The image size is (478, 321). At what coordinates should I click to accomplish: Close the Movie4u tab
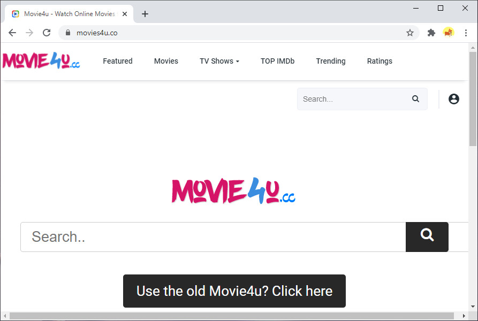click(x=125, y=14)
